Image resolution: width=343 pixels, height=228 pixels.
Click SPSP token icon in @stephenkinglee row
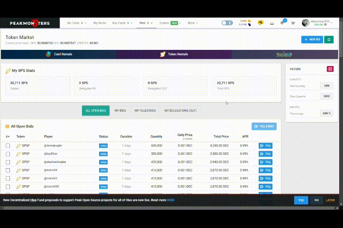19,162
